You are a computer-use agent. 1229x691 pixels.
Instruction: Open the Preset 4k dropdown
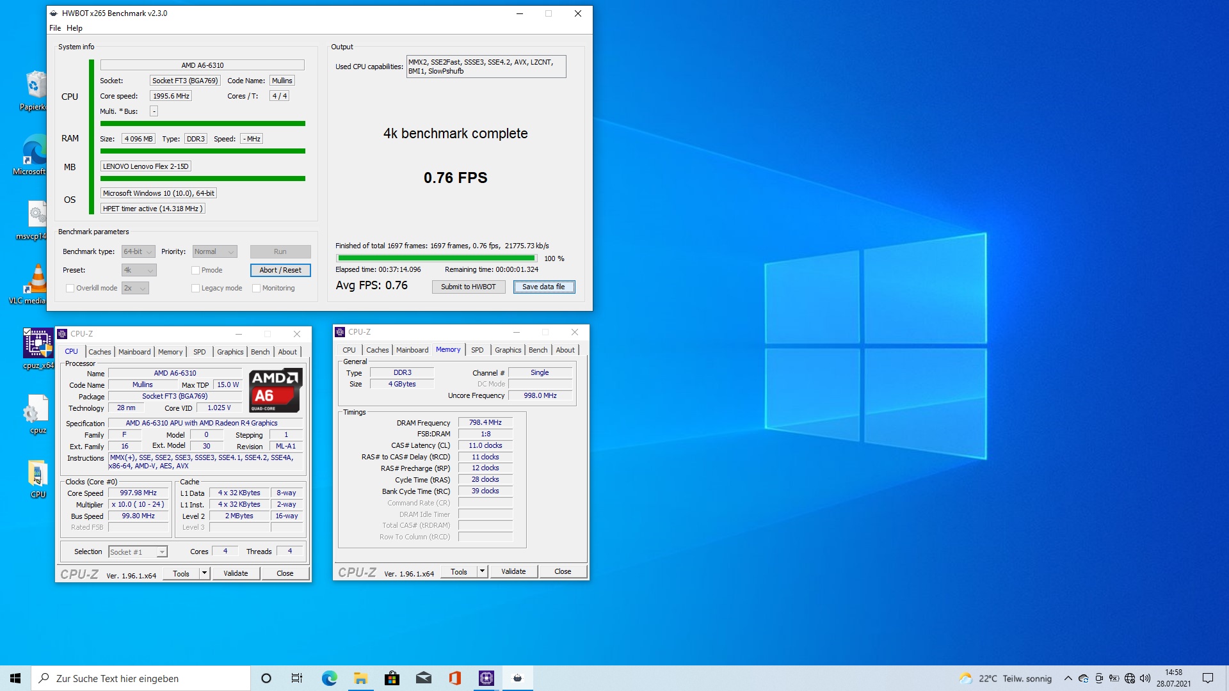click(139, 270)
